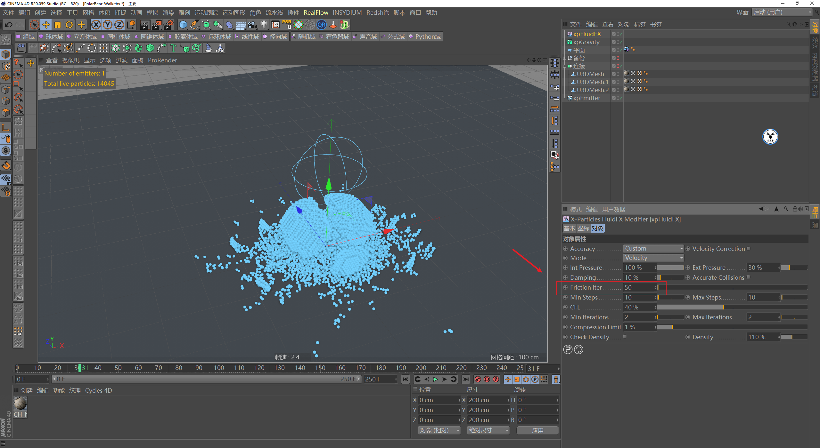This screenshot has width=820, height=448.
Task: Adjust the Int Pressure slider
Action: pos(671,268)
